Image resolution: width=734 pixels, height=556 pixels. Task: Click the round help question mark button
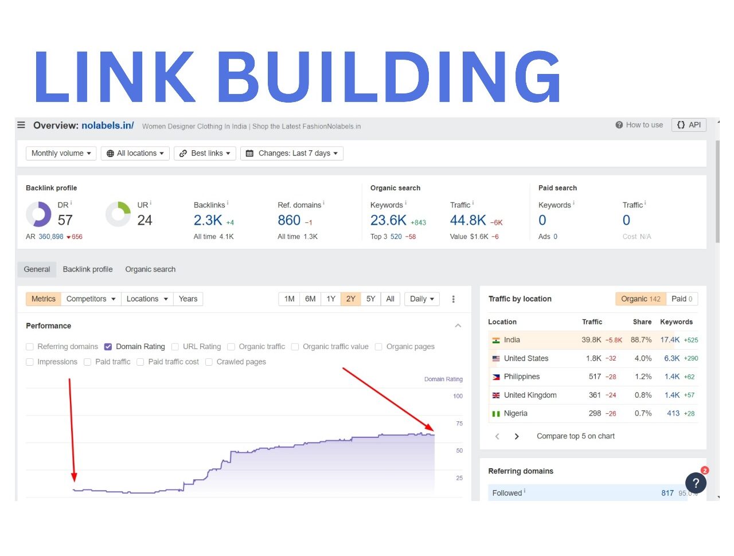[696, 483]
